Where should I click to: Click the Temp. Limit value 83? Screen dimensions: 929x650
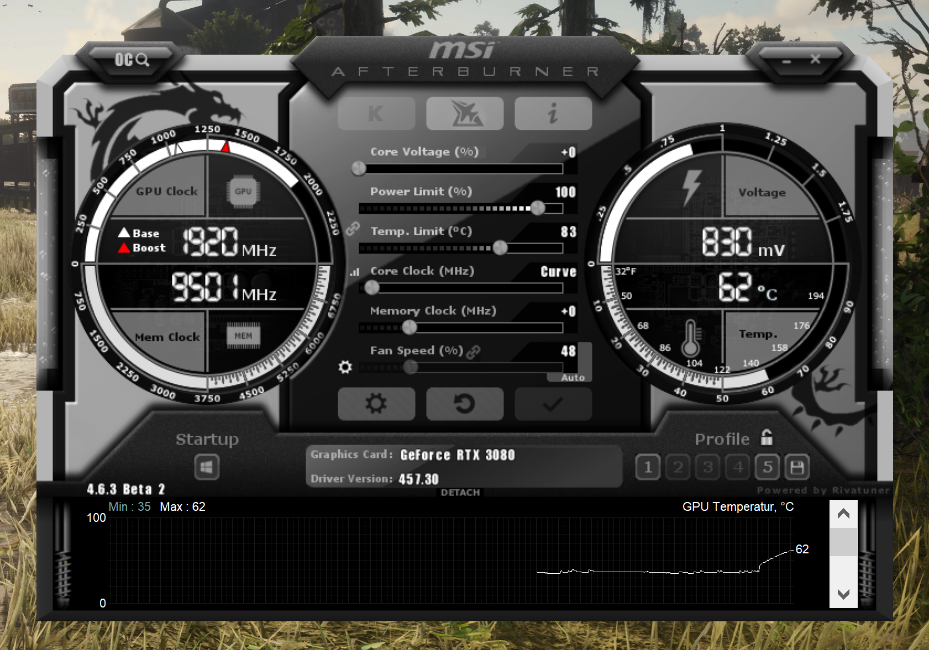(569, 232)
